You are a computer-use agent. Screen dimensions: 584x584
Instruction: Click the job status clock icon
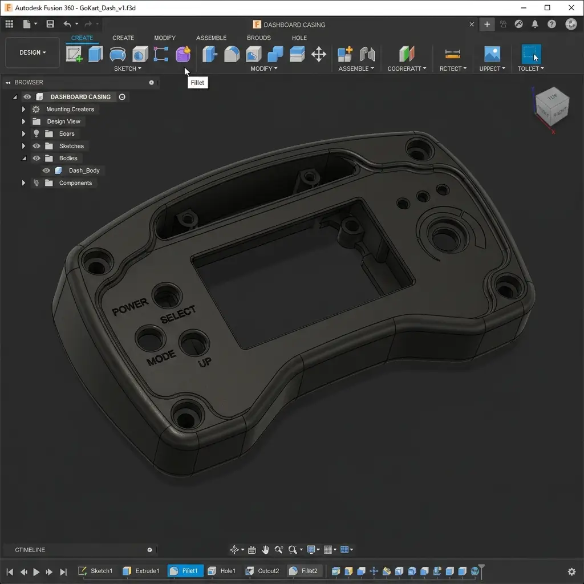[518, 24]
